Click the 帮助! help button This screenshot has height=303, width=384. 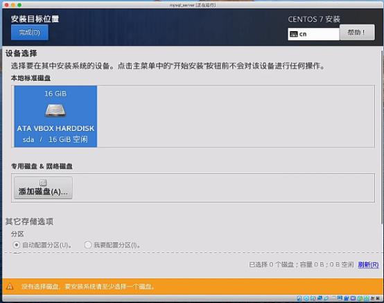click(357, 32)
